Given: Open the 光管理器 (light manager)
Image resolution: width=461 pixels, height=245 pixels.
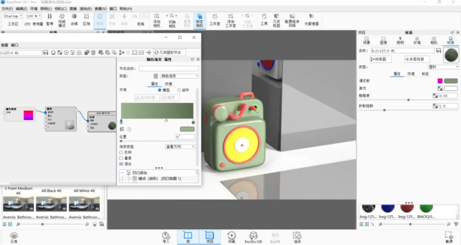Looking at the screenshot, I should (x=310, y=21).
